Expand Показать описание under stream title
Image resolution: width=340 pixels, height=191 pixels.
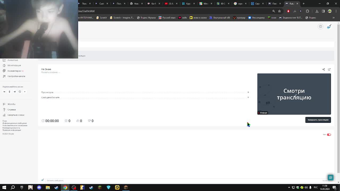click(50, 72)
